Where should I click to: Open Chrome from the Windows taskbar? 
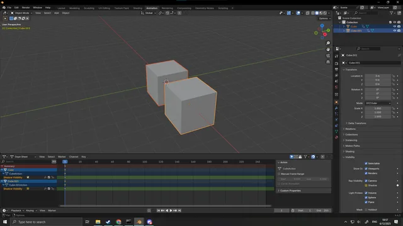click(118, 222)
